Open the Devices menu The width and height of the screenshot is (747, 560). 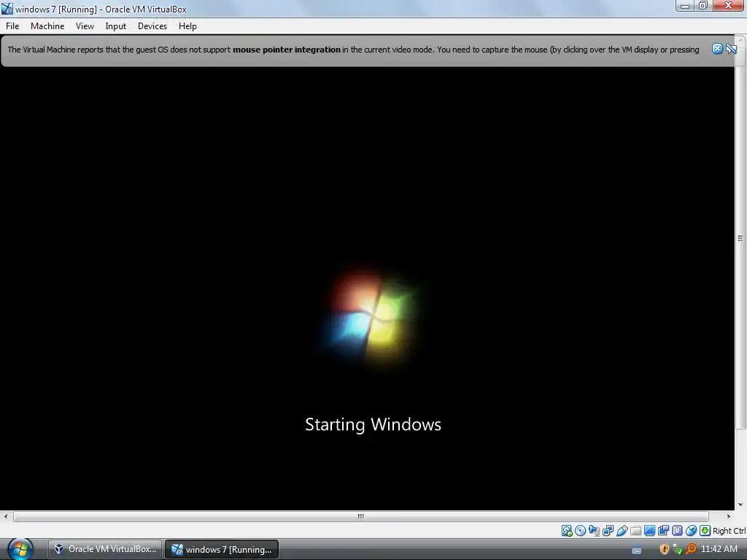[x=152, y=26]
